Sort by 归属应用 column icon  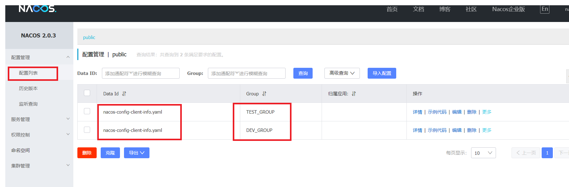point(354,94)
